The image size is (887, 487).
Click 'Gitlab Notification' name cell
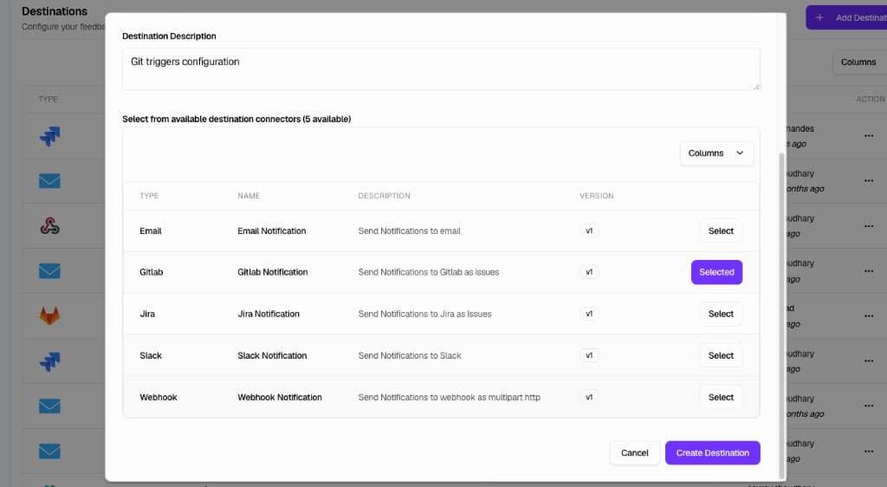click(x=273, y=272)
